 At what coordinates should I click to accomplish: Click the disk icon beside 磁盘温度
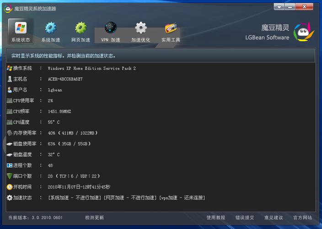[10, 155]
